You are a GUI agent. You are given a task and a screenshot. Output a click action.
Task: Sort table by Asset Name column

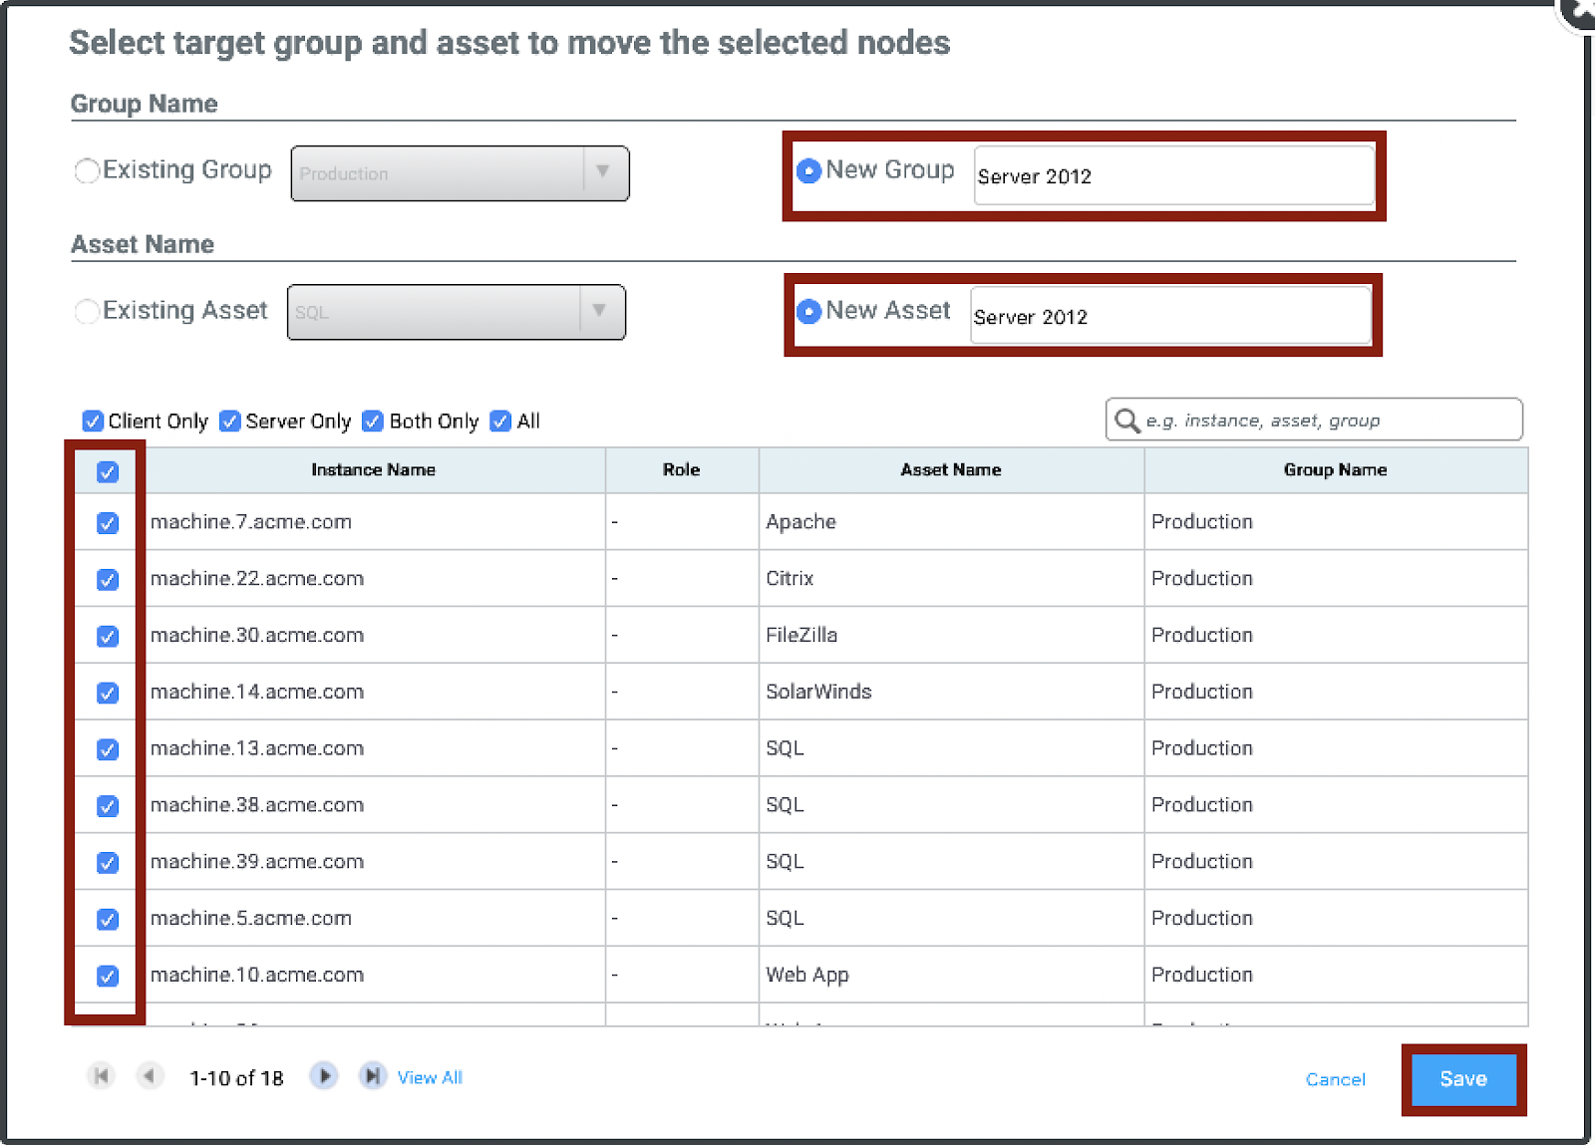950,469
